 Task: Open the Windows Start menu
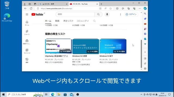tap(3, 95)
